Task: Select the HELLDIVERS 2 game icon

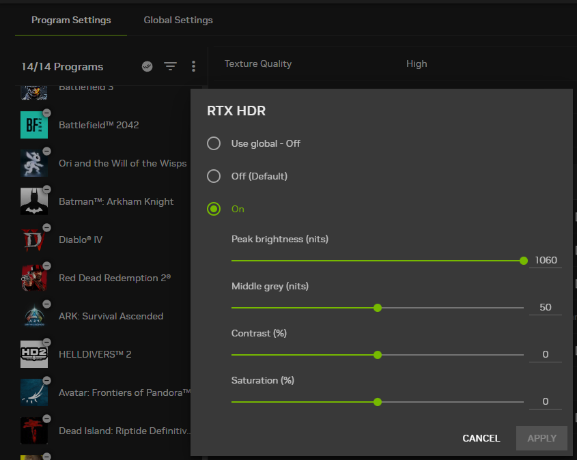Action: pyautogui.click(x=34, y=354)
